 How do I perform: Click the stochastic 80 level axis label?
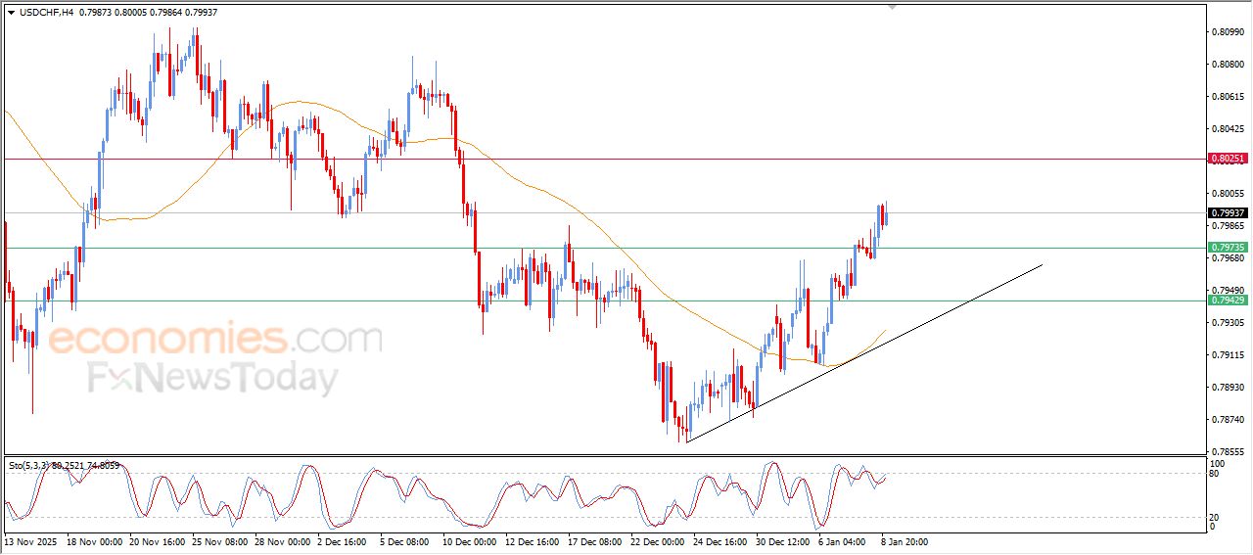coord(1217,474)
